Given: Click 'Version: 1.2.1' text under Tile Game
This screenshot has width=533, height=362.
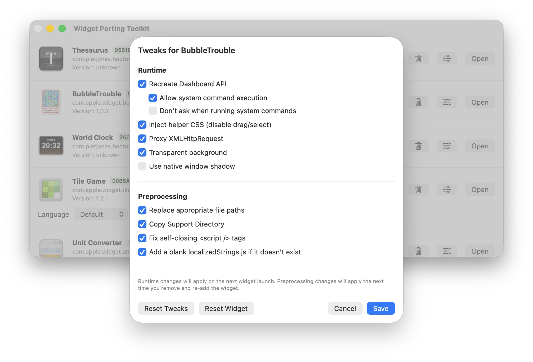Looking at the screenshot, I should [x=90, y=198].
